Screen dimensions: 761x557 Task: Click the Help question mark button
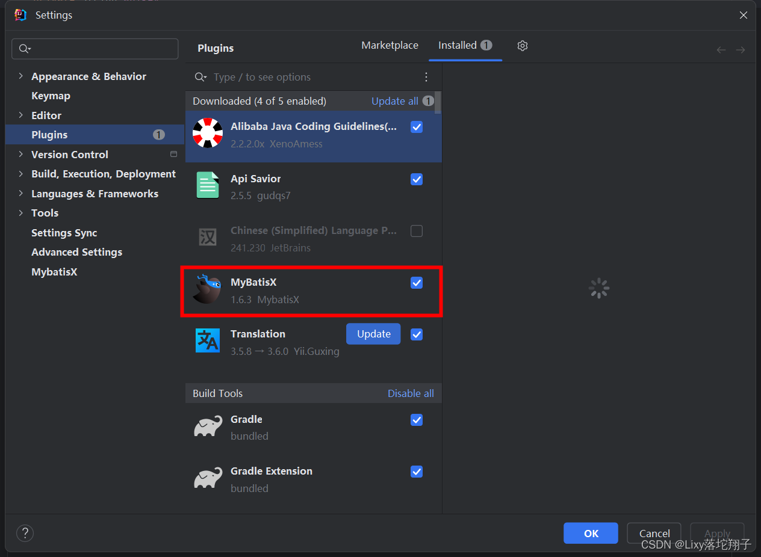(x=25, y=533)
